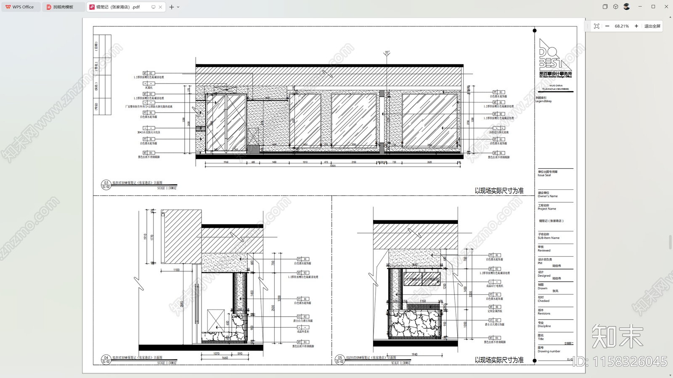673x378 pixels.
Task: Click the Do Best design office logo
Action: coord(555,58)
